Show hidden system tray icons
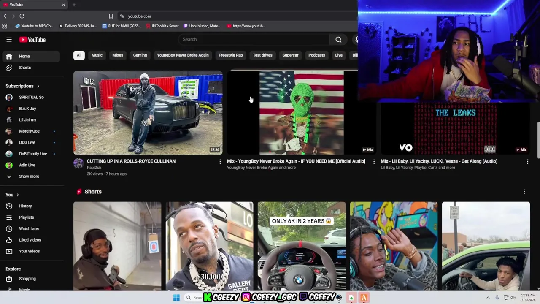 [x=488, y=298]
